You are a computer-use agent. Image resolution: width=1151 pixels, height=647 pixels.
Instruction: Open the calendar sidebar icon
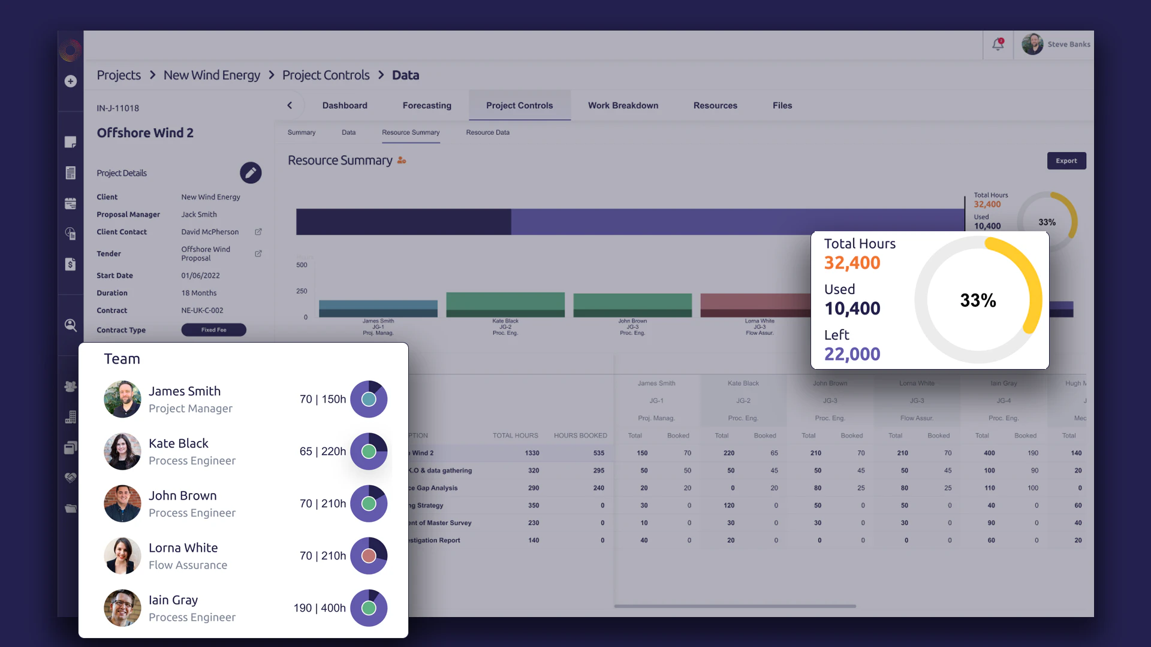coord(71,204)
